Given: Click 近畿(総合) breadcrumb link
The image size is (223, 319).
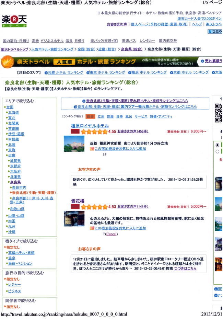Looking at the screenshot, I should pos(107,49).
